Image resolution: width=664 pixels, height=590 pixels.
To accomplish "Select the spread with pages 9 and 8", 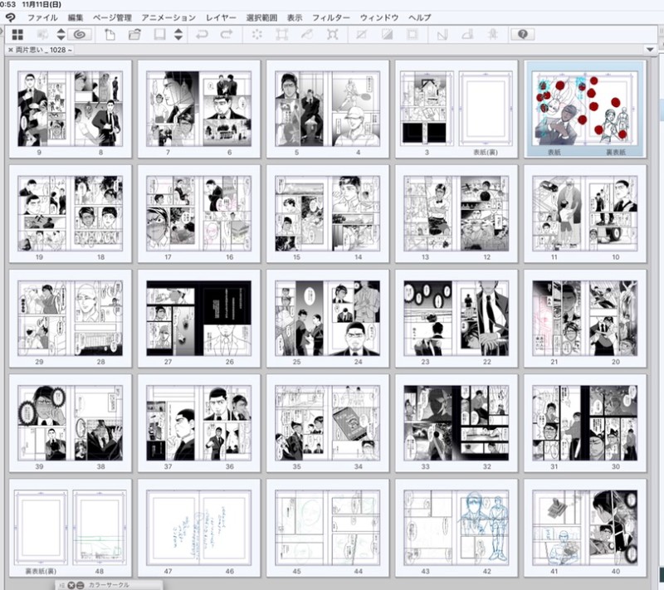I will click(x=71, y=110).
